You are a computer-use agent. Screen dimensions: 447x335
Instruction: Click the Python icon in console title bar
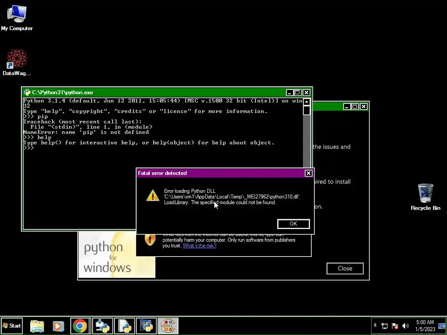pyautogui.click(x=27, y=92)
